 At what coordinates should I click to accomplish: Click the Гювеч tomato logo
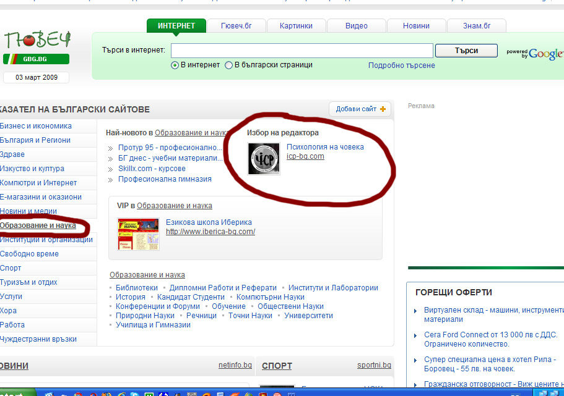tap(37, 40)
